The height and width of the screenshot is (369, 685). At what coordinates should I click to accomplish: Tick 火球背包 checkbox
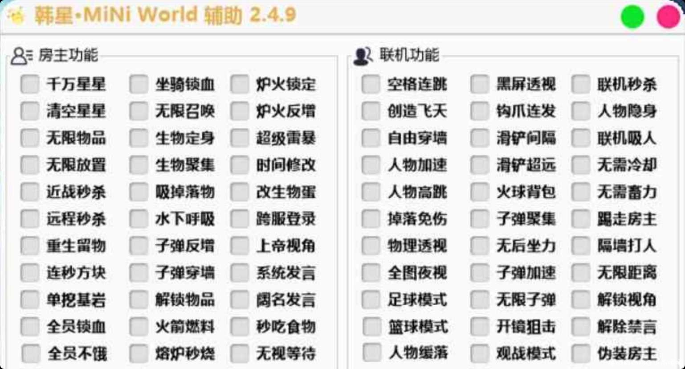click(x=480, y=192)
